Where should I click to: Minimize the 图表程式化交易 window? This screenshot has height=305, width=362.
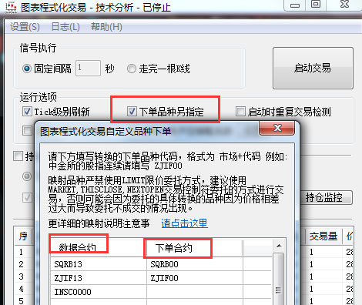pos(295,5)
